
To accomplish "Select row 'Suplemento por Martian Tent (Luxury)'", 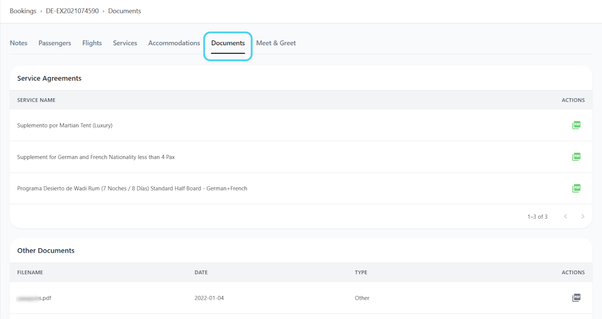I will coord(301,125).
